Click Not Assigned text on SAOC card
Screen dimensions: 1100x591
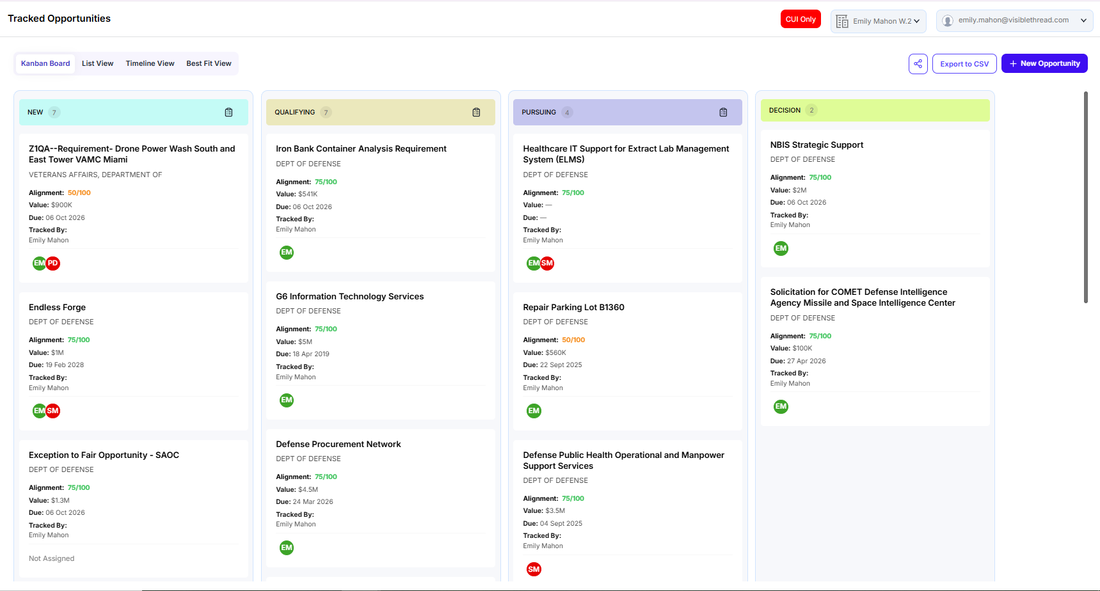click(51, 559)
